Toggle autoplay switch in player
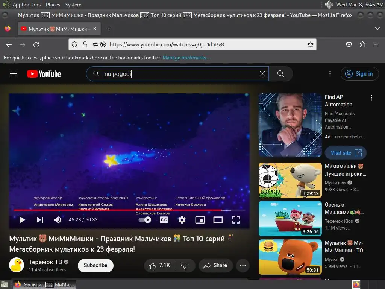385x289 pixels. click(x=145, y=220)
